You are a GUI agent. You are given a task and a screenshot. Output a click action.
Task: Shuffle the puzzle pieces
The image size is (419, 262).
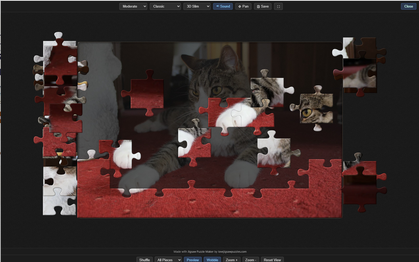(144, 260)
